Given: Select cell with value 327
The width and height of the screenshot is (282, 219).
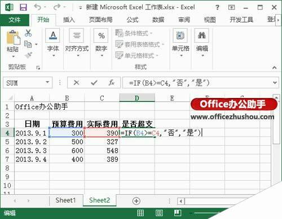Looking at the screenshot, I should click(102, 142).
